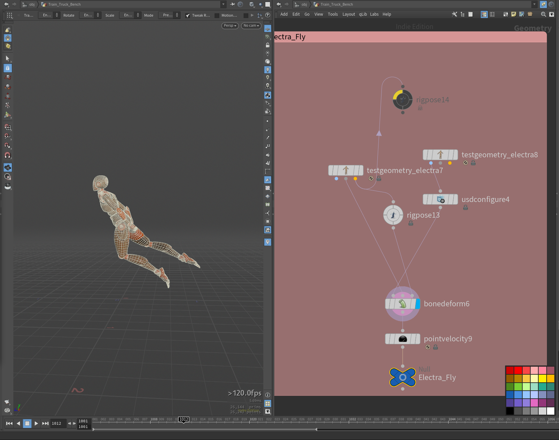Open the Persp viewport dropdown
559x440 pixels.
(x=230, y=26)
